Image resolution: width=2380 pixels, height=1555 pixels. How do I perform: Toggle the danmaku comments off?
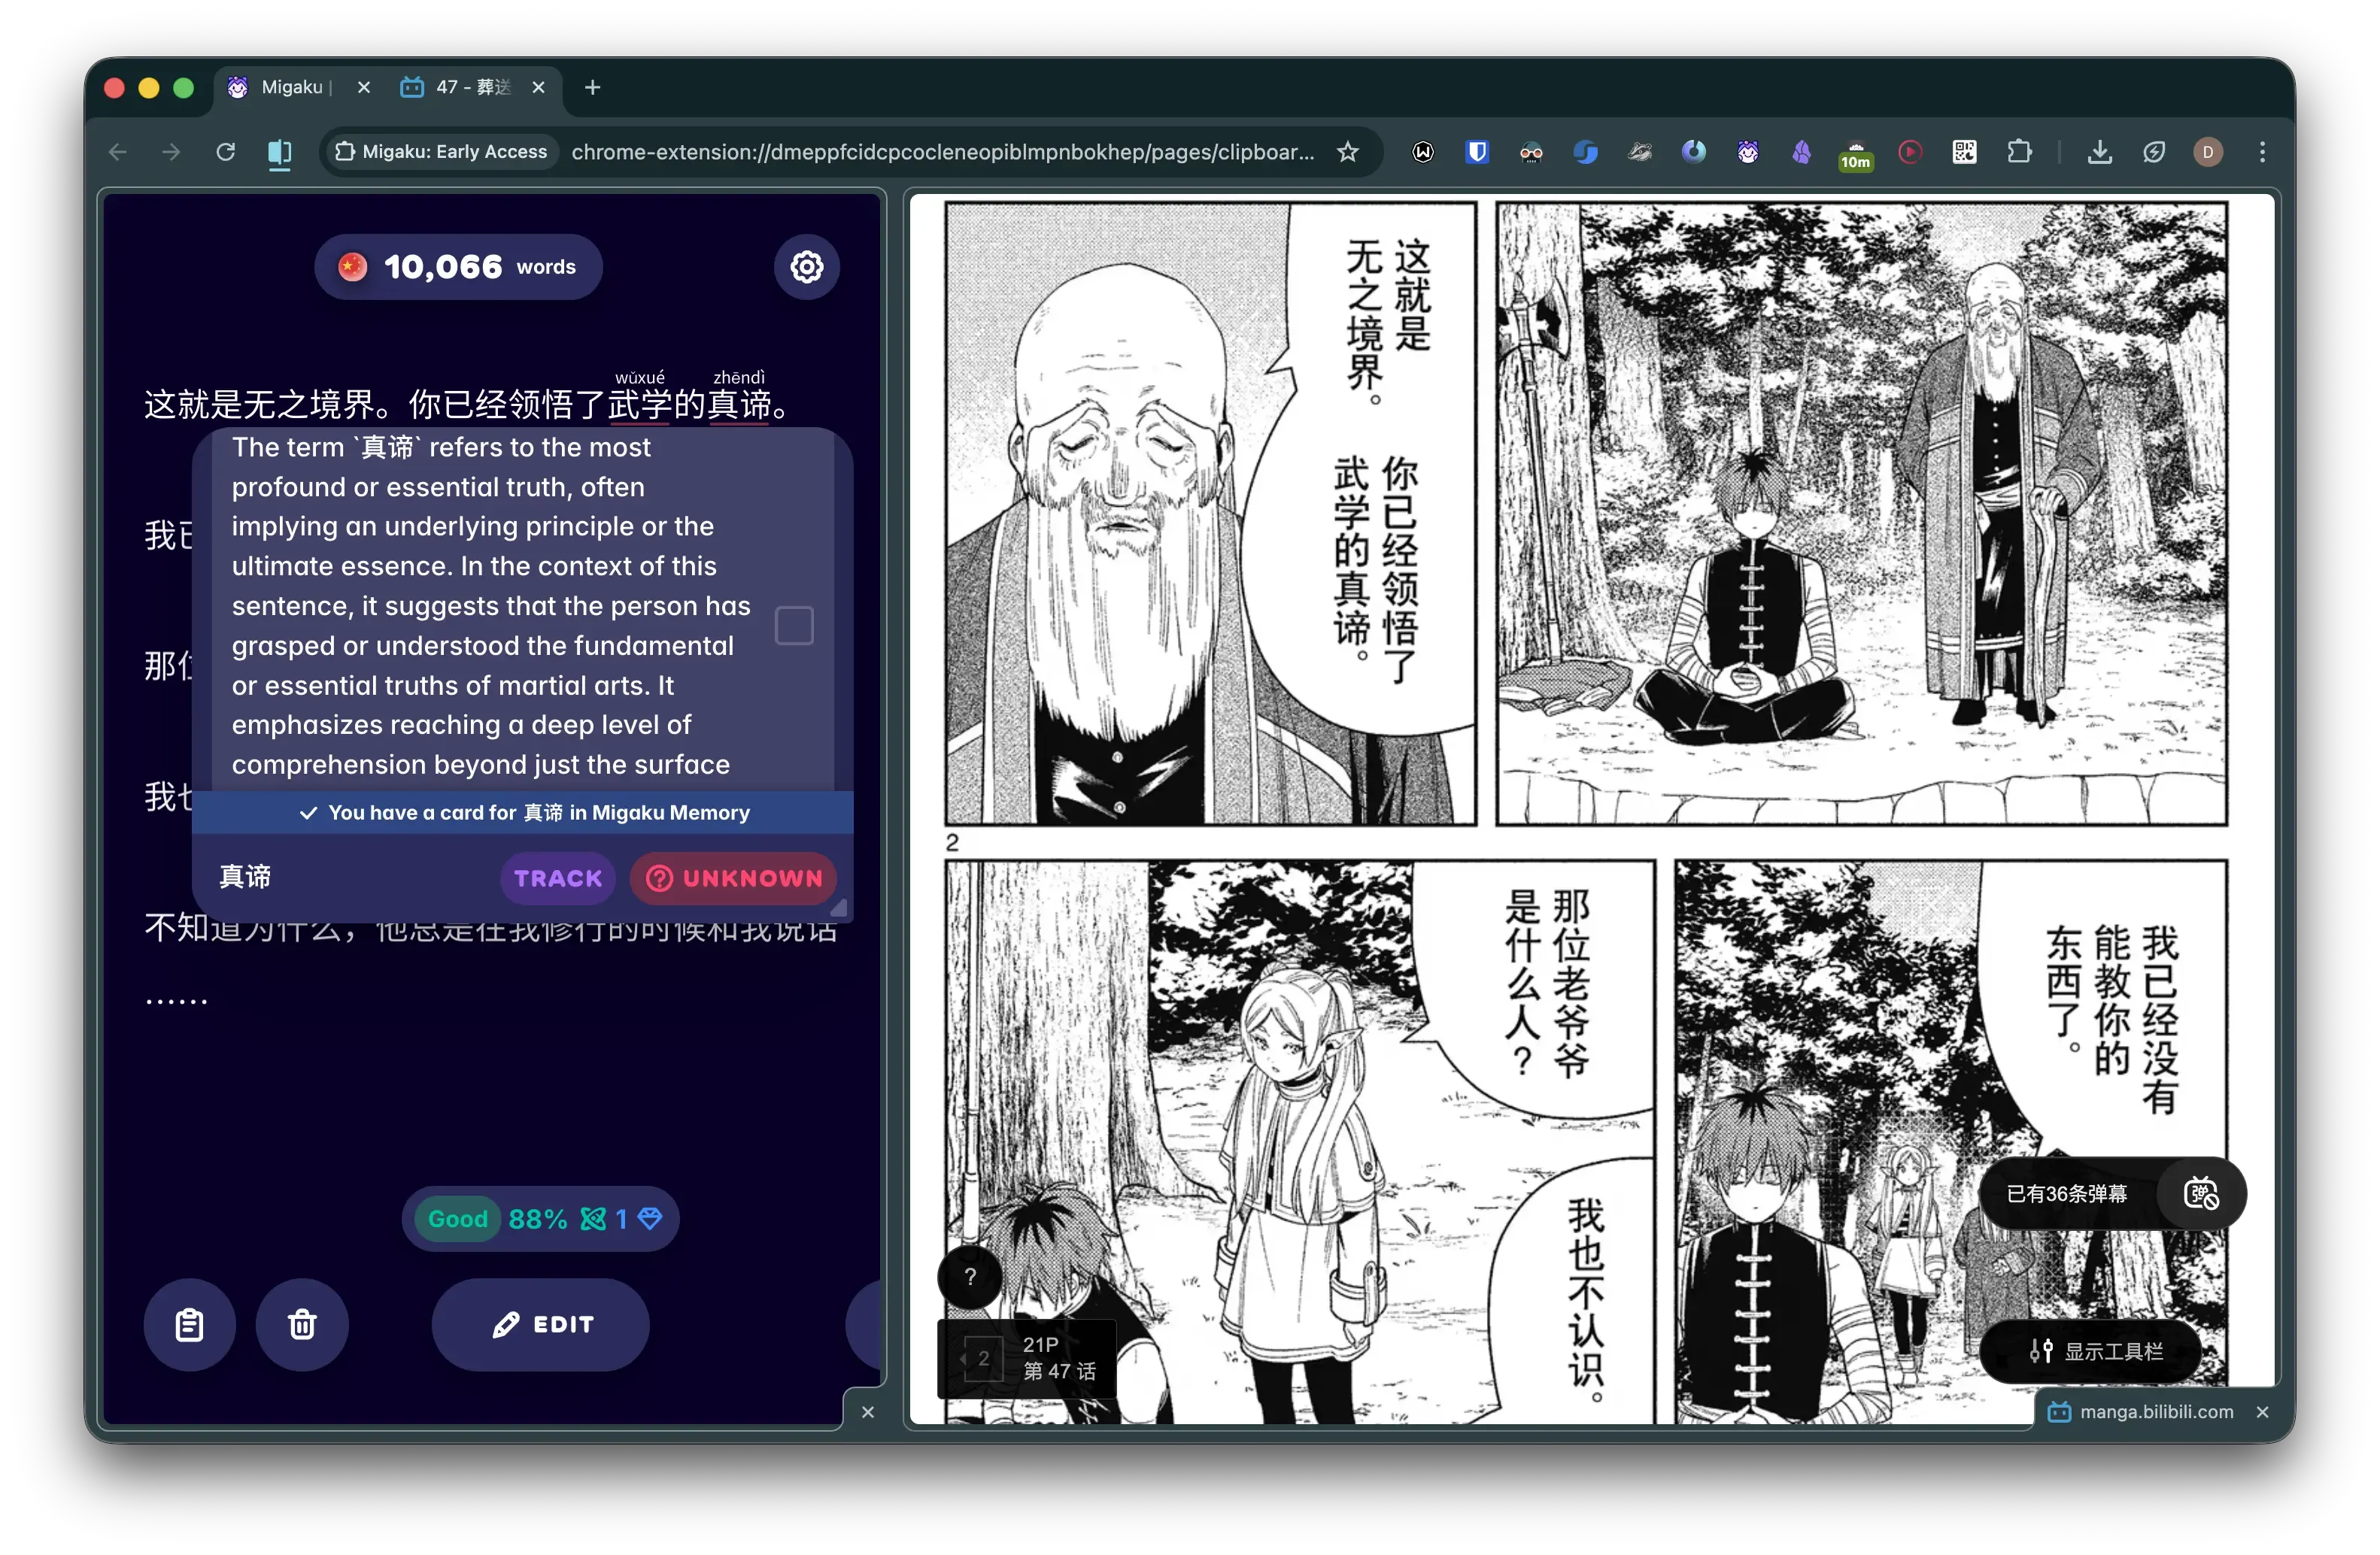(2200, 1193)
